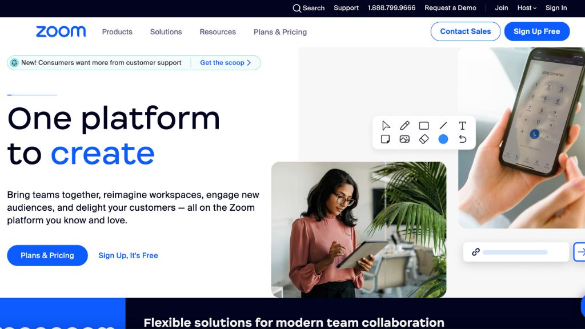Open the Solutions navigation menu
Viewport: 585px width, 329px height.
pos(166,32)
